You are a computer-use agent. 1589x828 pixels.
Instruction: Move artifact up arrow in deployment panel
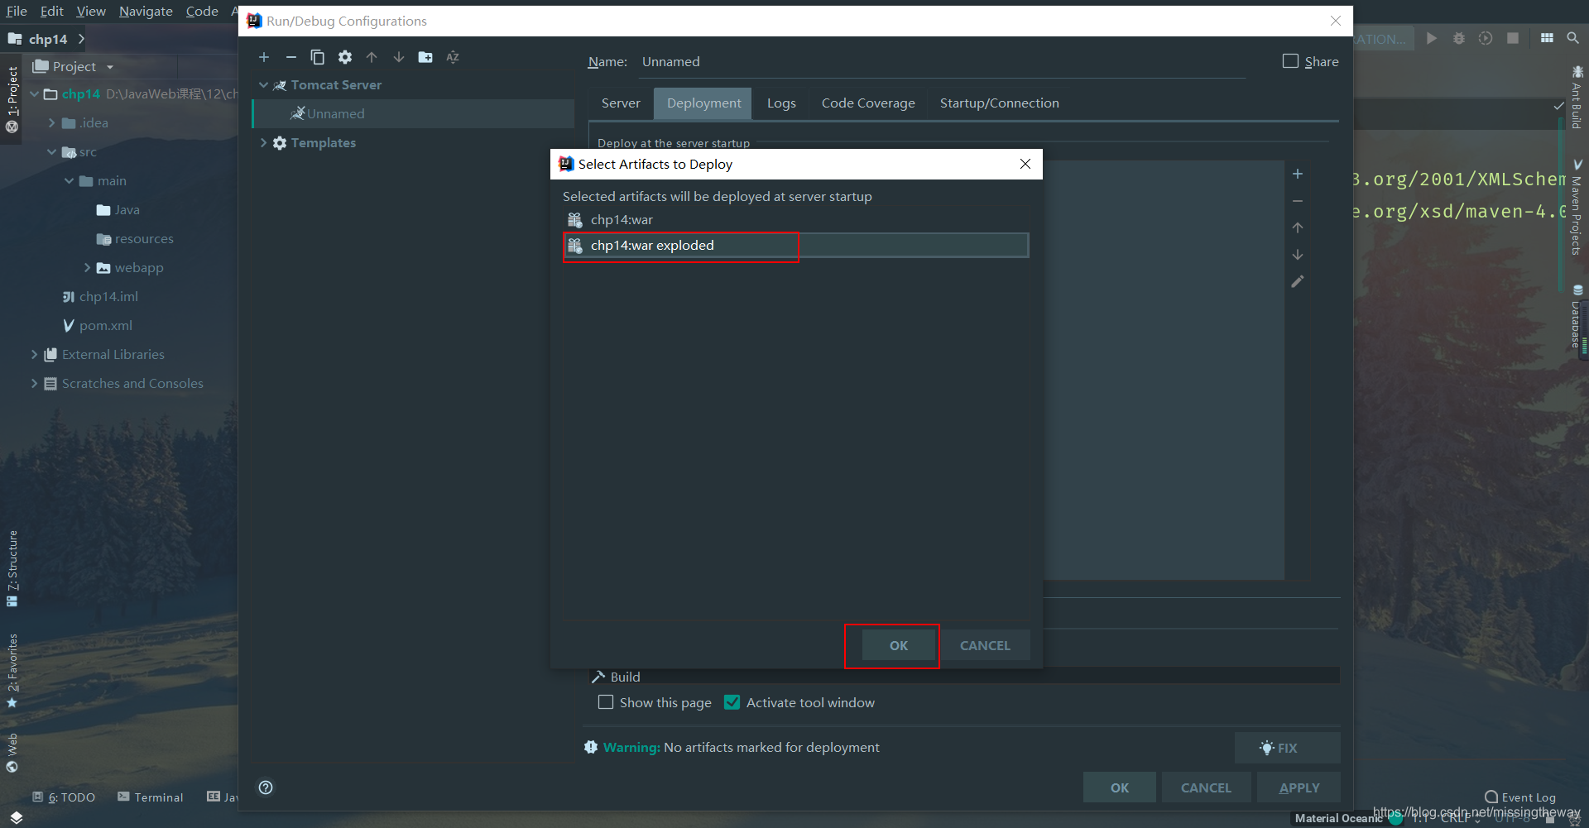click(1298, 227)
